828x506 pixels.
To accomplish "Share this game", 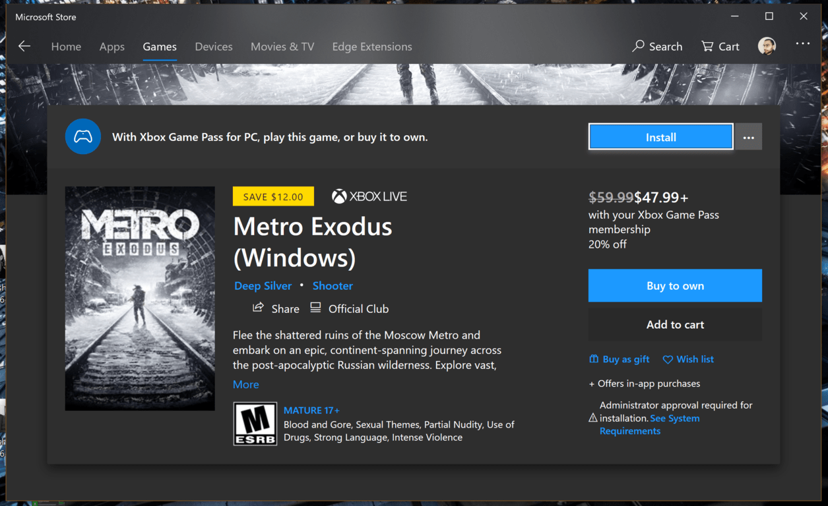I will 276,308.
